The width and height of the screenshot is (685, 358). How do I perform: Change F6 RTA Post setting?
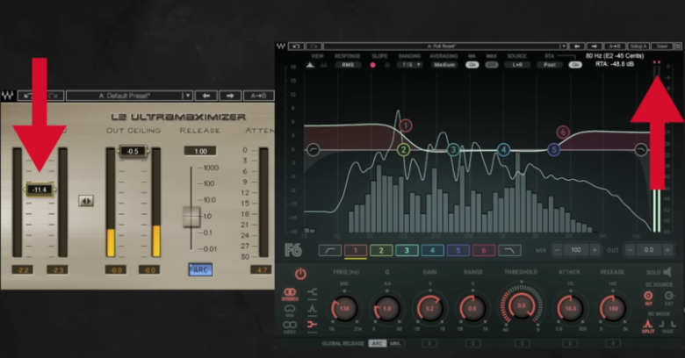550,65
